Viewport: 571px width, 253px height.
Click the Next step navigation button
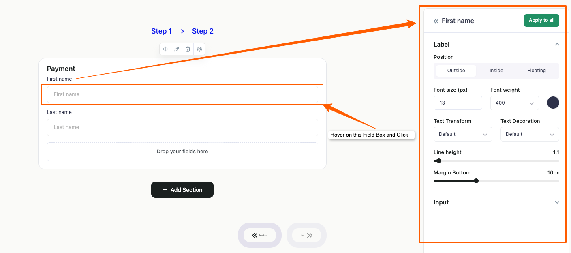306,235
